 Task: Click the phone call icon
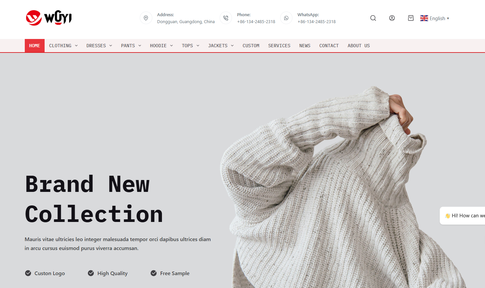pos(226,18)
